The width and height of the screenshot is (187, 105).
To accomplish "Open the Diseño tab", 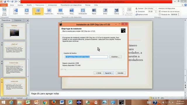I will coord(29,5).
